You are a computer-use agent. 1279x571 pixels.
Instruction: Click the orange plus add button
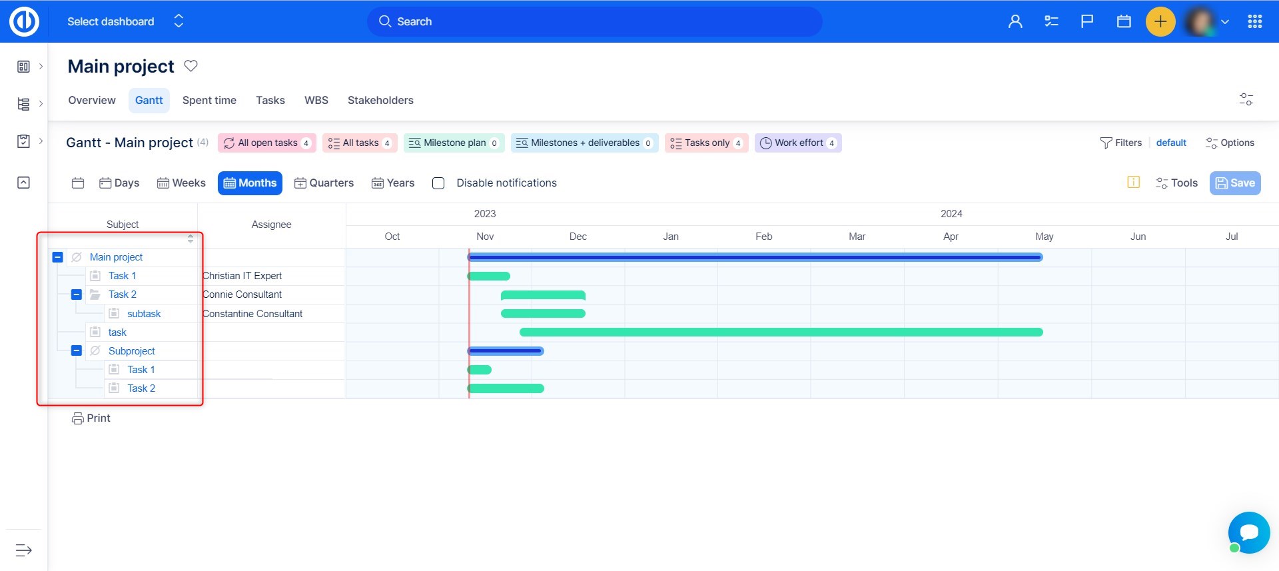click(1160, 22)
